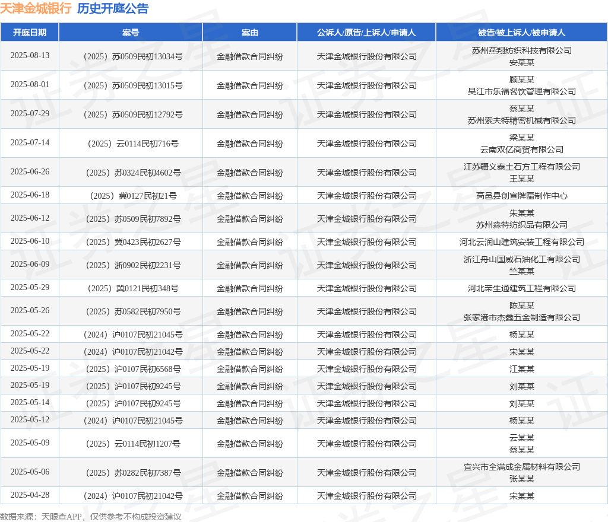Click date cell 2025-05-26
608x522 pixels.
30,311
